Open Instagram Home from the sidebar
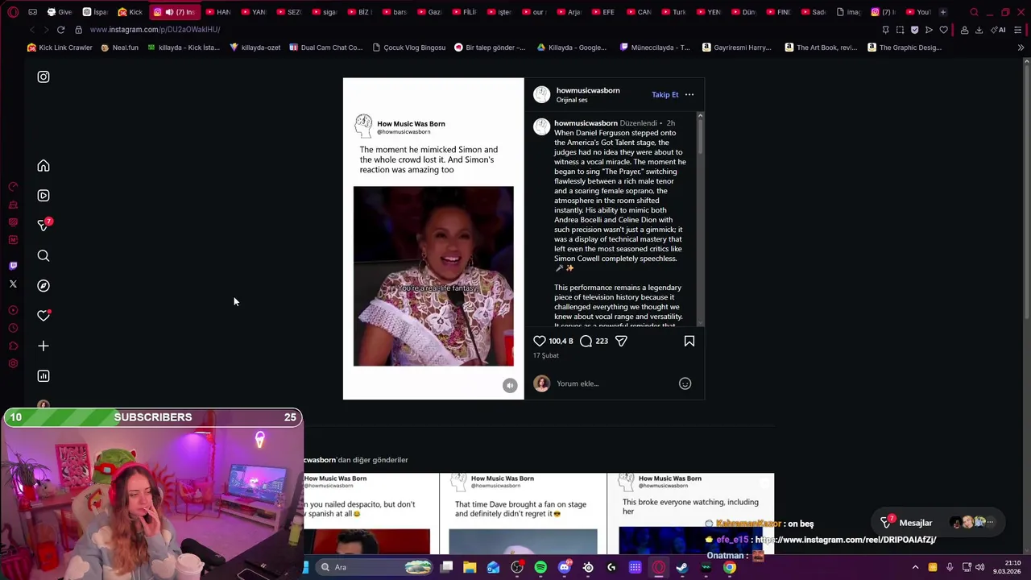Image resolution: width=1031 pixels, height=580 pixels. [43, 166]
